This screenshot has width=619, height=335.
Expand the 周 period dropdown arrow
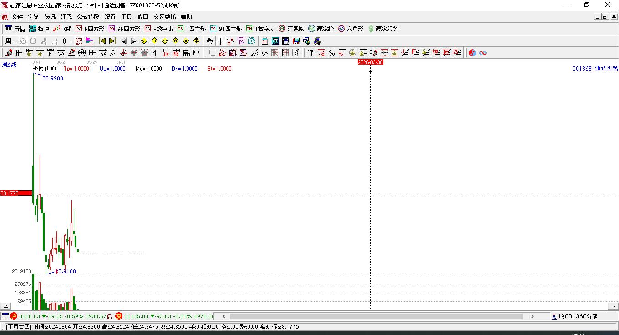15,41
